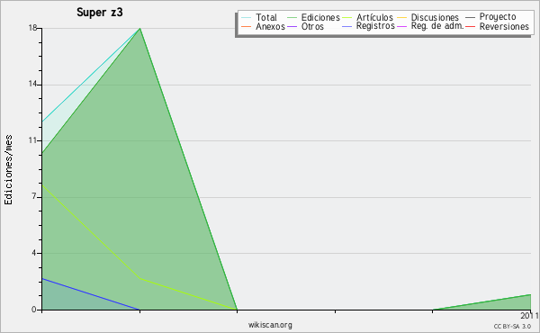540x333 pixels.
Task: Click the 'Ediciones/mes' axis title
Action: pyautogui.click(x=8, y=170)
